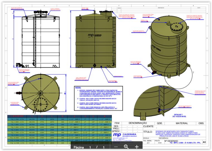Click the zoom out minus icon
This screenshot has height=151, width=212.
(x=116, y=147)
